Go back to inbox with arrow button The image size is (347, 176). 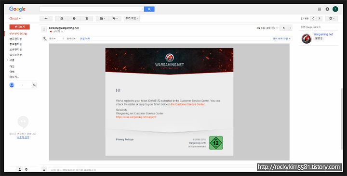46,19
